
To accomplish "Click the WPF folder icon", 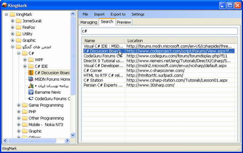I will 31,60.
